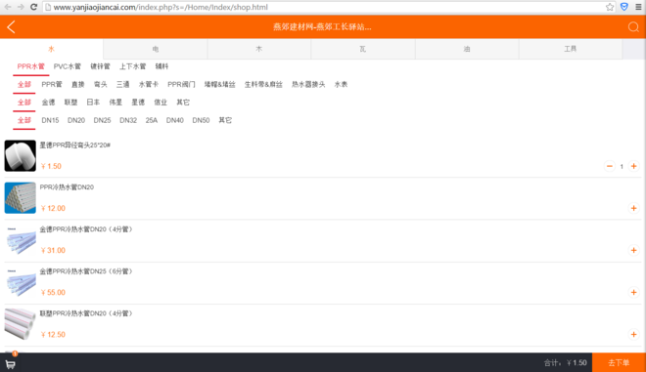Filter by brand 金德

[48, 103]
